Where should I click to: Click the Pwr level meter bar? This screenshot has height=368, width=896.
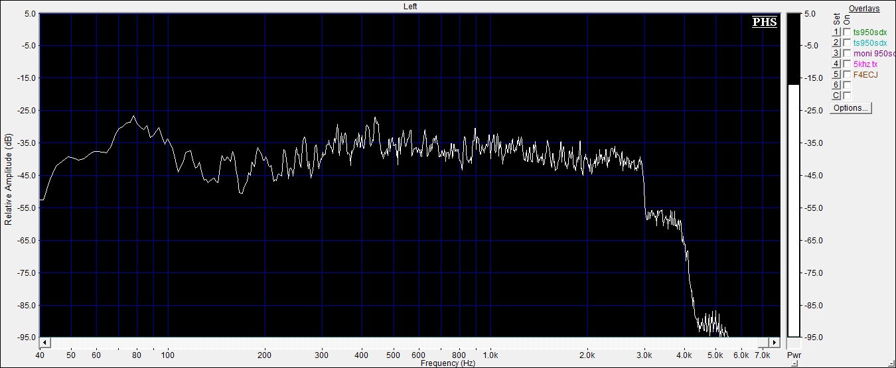point(794,199)
